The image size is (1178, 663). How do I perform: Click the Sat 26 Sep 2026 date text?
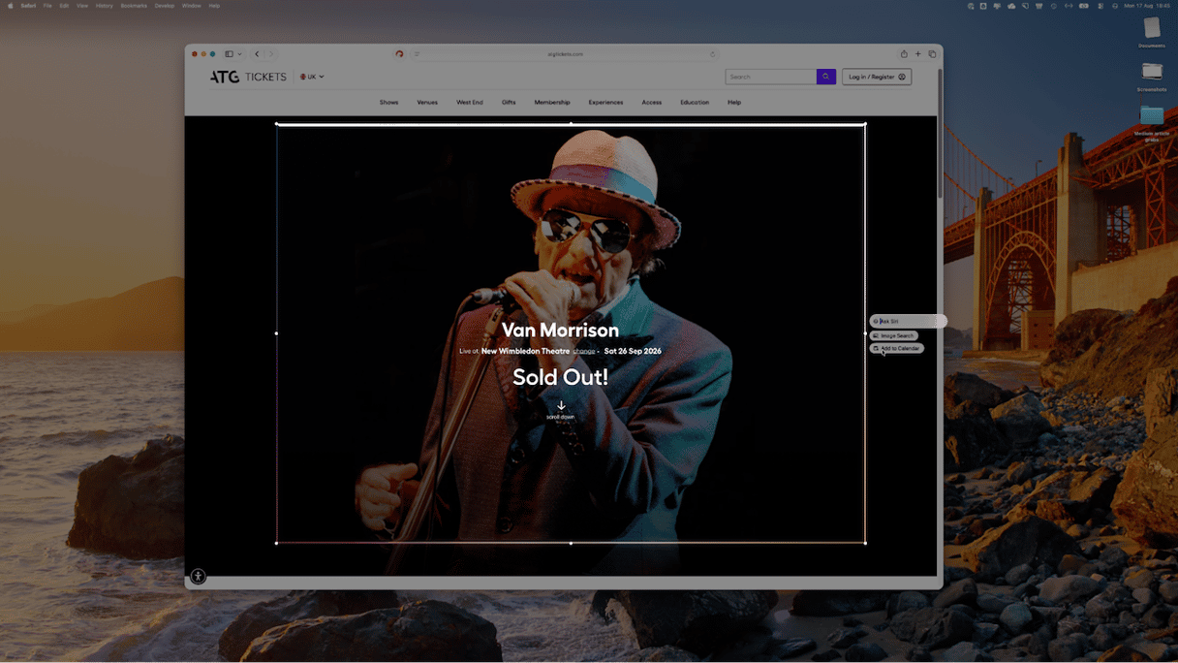[633, 351]
